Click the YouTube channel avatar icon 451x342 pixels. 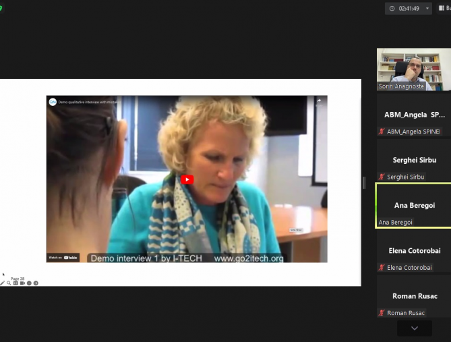tap(53, 102)
